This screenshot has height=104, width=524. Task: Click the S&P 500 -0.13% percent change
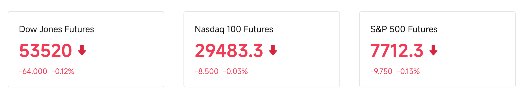408,71
